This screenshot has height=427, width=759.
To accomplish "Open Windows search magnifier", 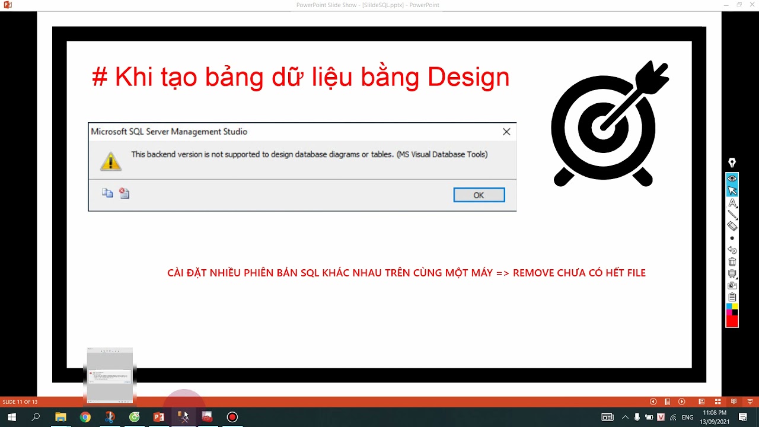I will [36, 417].
